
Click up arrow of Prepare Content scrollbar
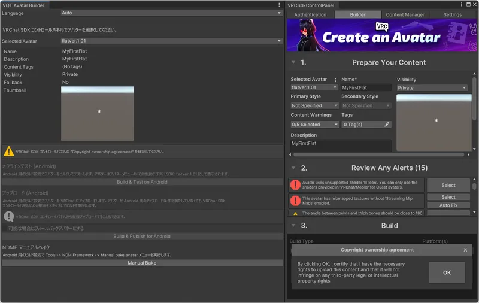[474, 74]
